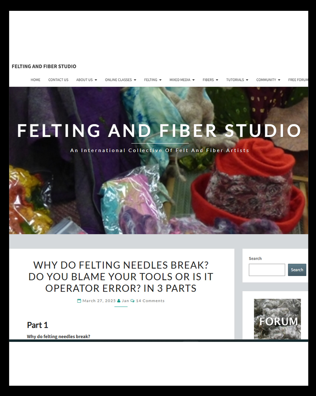Image resolution: width=316 pixels, height=396 pixels.
Task: Select Free Forum in navigation
Action: [x=298, y=80]
